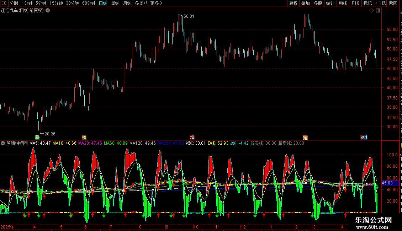Switch to the 分时 chart view
The image size is (402, 231).
14,3
